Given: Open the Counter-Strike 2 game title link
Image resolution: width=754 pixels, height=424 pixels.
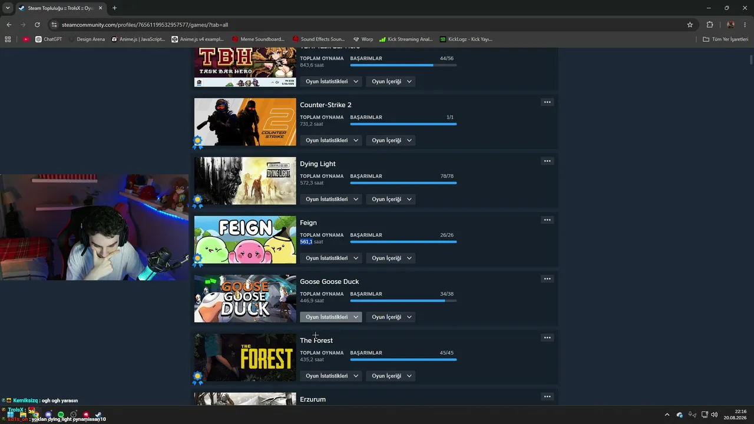Looking at the screenshot, I should (326, 105).
